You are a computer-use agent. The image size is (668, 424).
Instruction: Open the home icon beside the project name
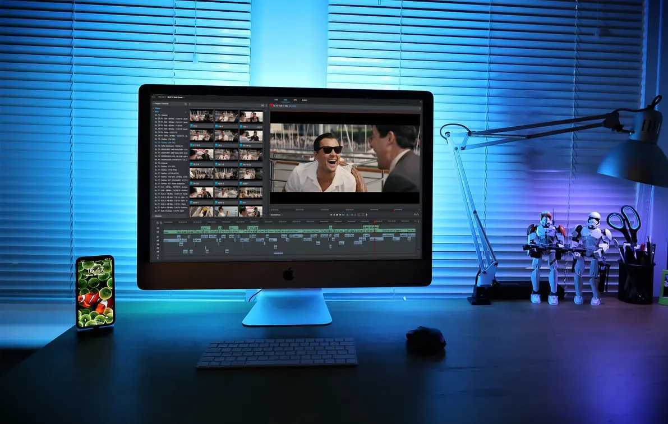point(154,96)
